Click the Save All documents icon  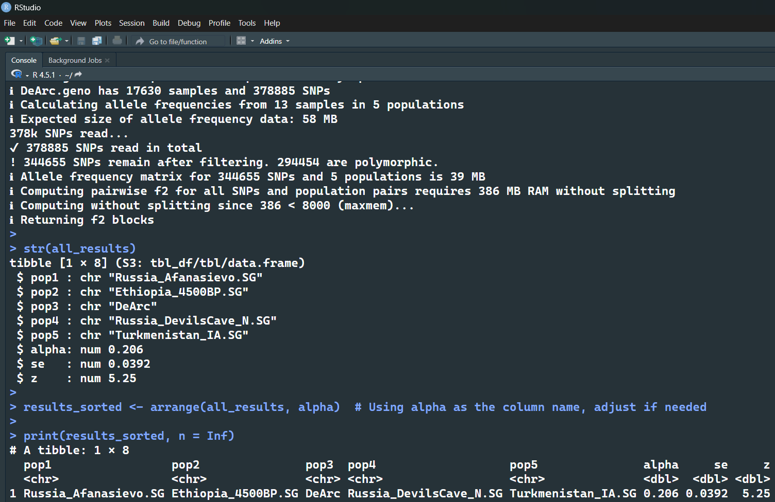coord(97,41)
